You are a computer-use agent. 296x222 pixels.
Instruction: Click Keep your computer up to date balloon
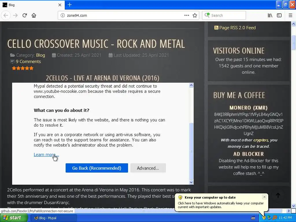[x=221, y=202]
